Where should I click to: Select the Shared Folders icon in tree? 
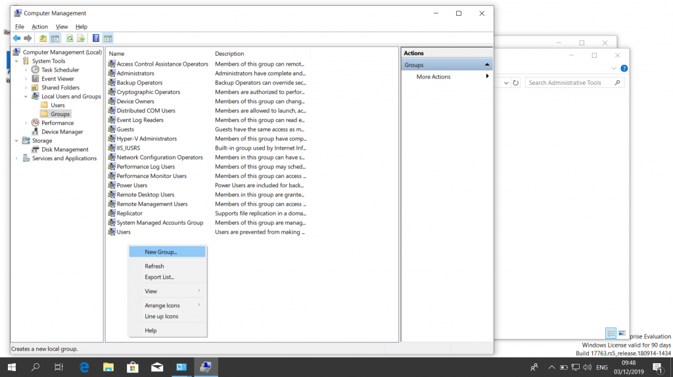coord(35,87)
